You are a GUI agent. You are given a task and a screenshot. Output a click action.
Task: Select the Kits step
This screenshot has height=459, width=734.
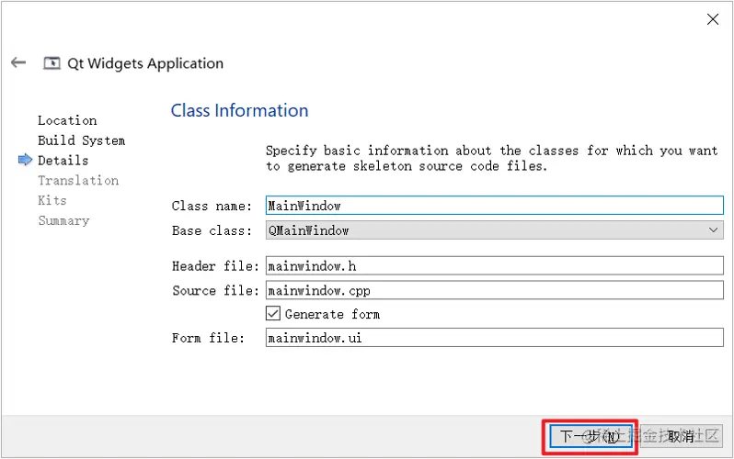click(52, 200)
